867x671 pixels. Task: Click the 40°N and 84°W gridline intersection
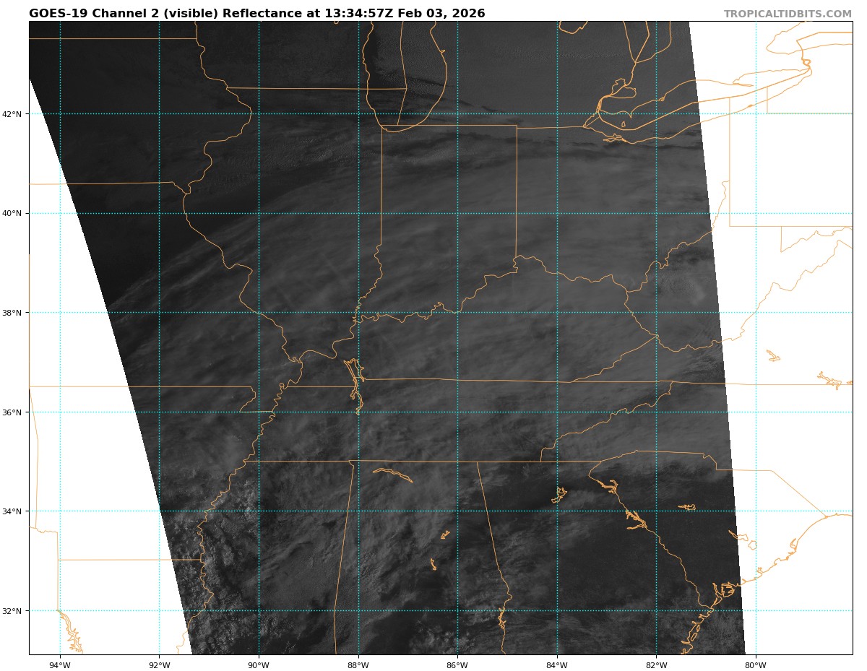(557, 213)
